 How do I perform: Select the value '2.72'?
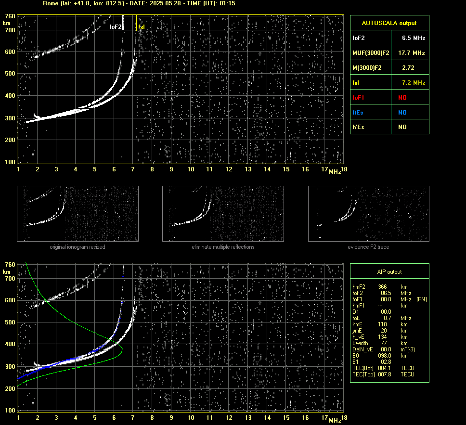point(408,68)
